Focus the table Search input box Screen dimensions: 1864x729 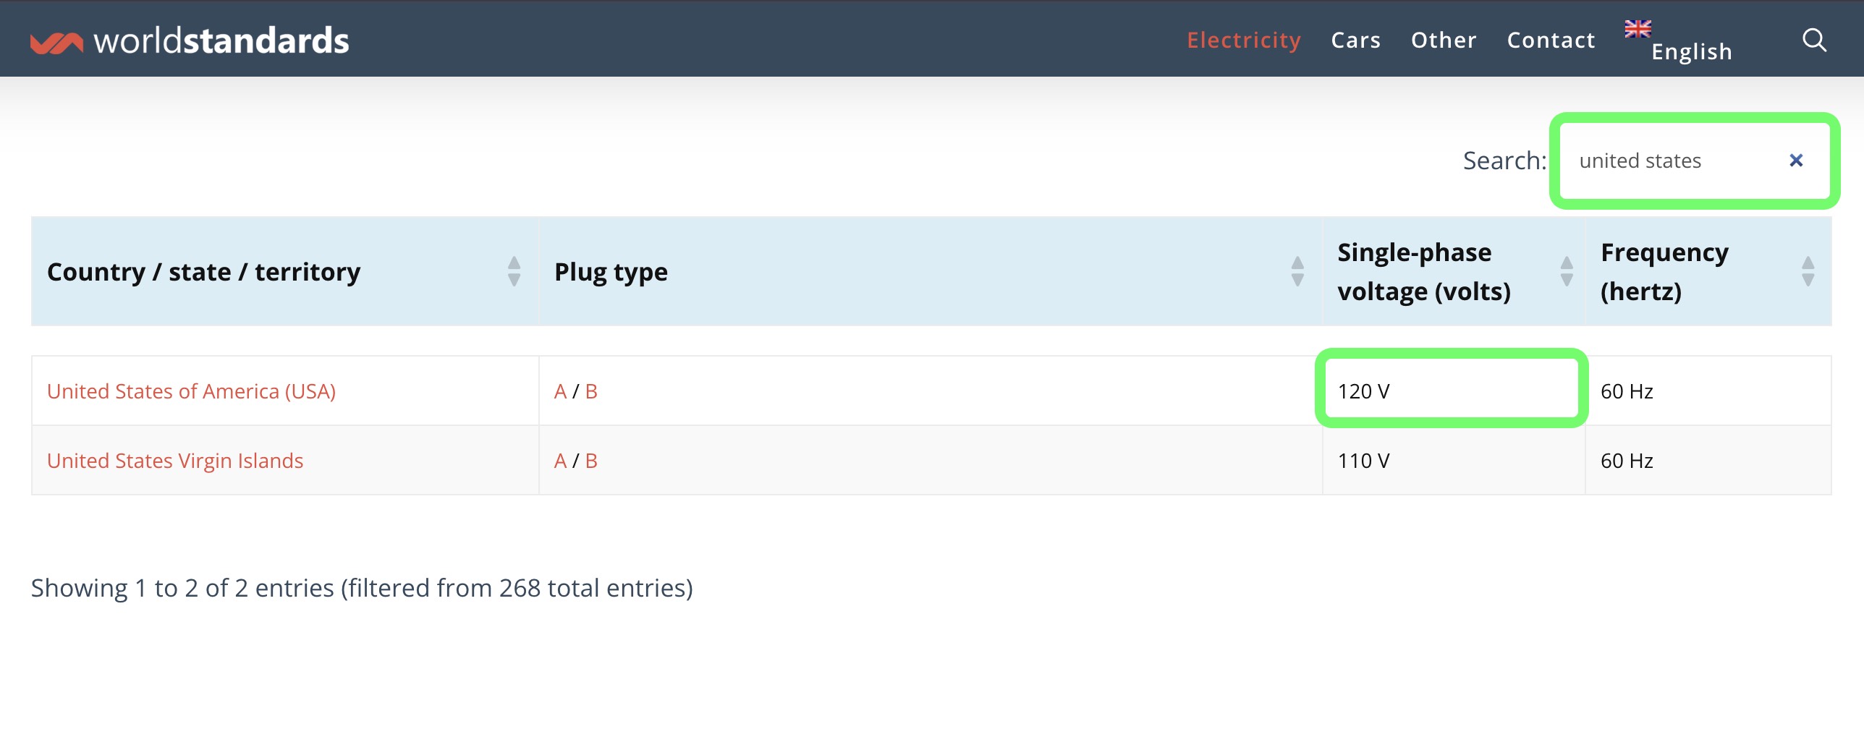1672,161
